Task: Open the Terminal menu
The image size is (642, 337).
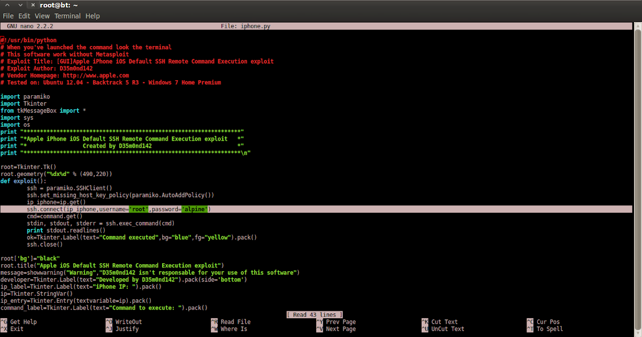Action: [x=67, y=16]
